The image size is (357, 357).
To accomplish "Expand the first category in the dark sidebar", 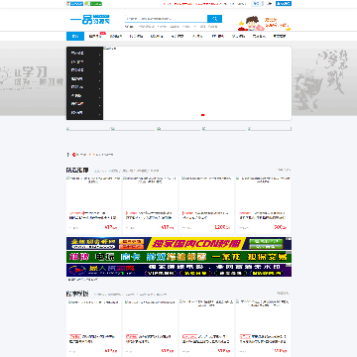I will coord(85,53).
